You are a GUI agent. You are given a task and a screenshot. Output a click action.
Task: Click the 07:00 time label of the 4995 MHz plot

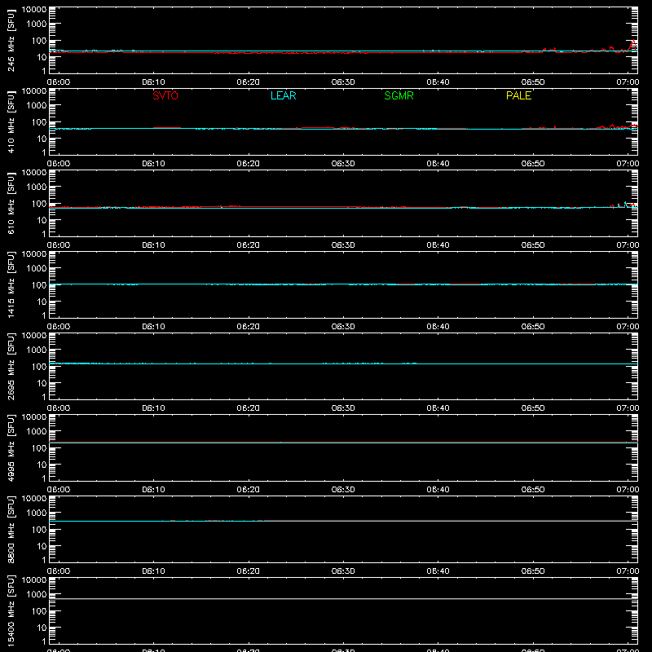pos(628,490)
